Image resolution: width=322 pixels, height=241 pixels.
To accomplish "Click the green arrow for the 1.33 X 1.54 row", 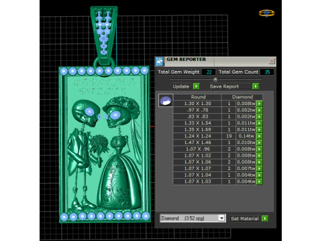I will (260, 123).
